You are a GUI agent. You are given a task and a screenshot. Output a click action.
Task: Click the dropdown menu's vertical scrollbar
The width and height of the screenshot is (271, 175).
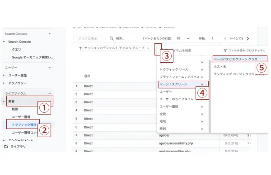(210, 97)
